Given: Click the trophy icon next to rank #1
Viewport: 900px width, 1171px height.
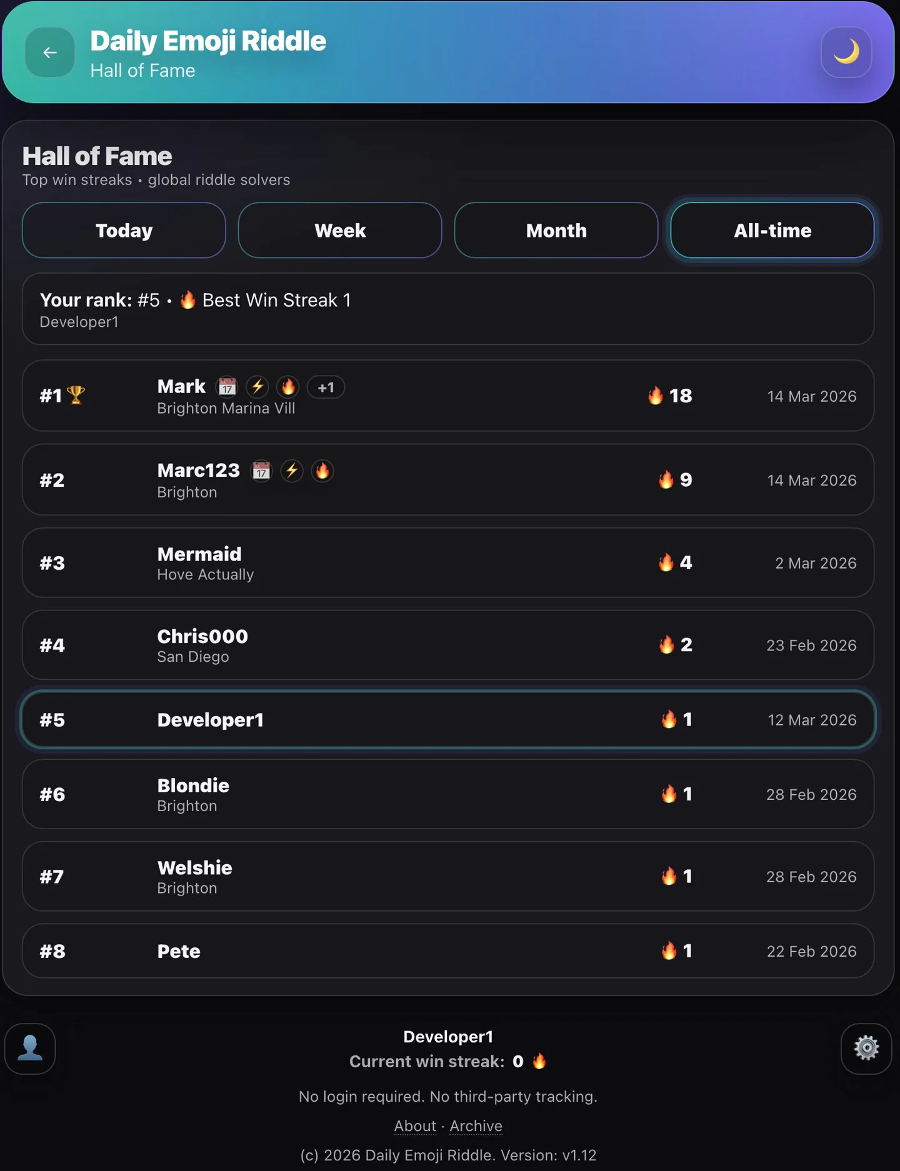Looking at the screenshot, I should [76, 394].
